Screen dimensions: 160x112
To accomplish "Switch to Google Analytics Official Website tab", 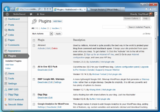I will (103, 10).
